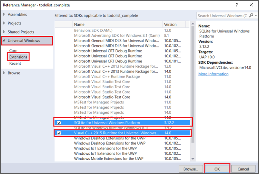The image size is (259, 174).
Task: Expand the Assemblies tree node
Action: pyautogui.click(x=4, y=14)
